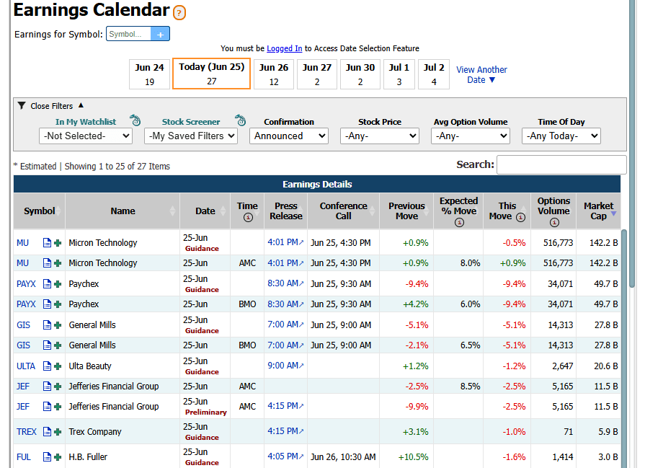Open document icon in first Micron Guidance row
The width and height of the screenshot is (645, 468).
[48, 243]
